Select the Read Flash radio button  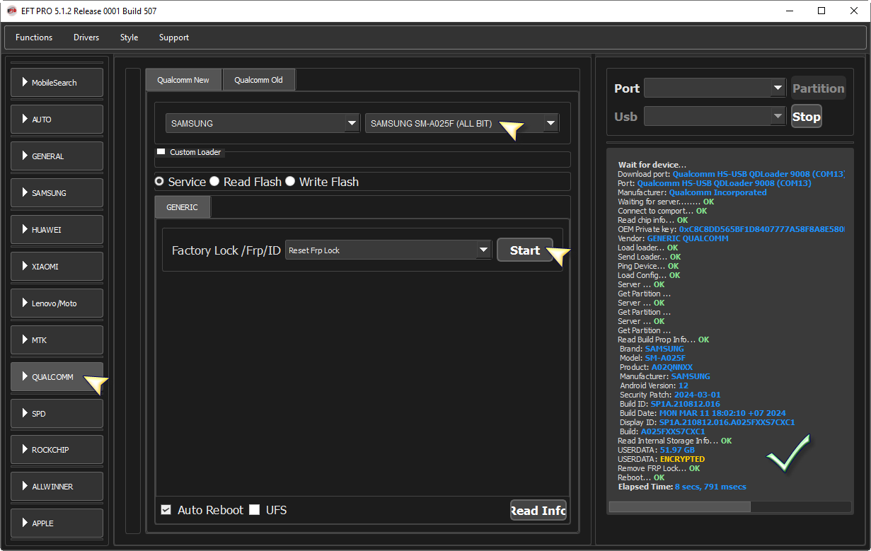214,182
